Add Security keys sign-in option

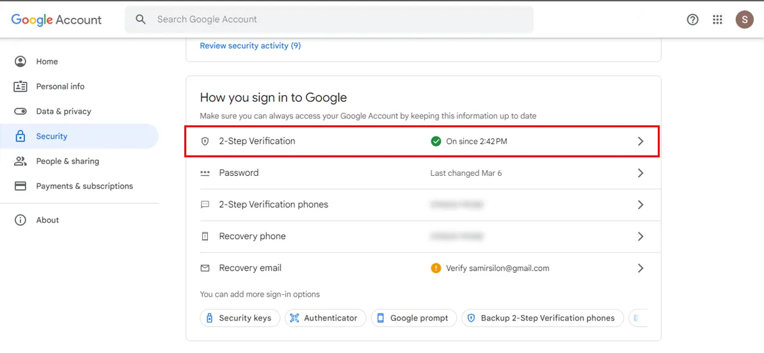(240, 318)
